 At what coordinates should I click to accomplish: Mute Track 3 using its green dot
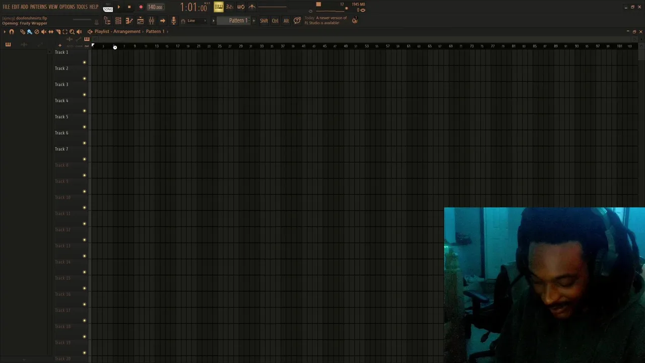(x=84, y=95)
